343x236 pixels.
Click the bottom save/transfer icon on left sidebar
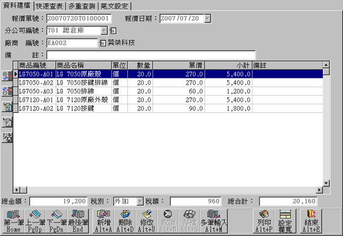[7, 137]
